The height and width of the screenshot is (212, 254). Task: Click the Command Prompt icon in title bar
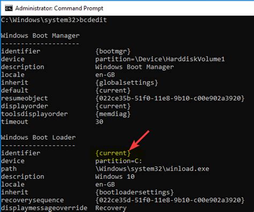tap(9, 8)
